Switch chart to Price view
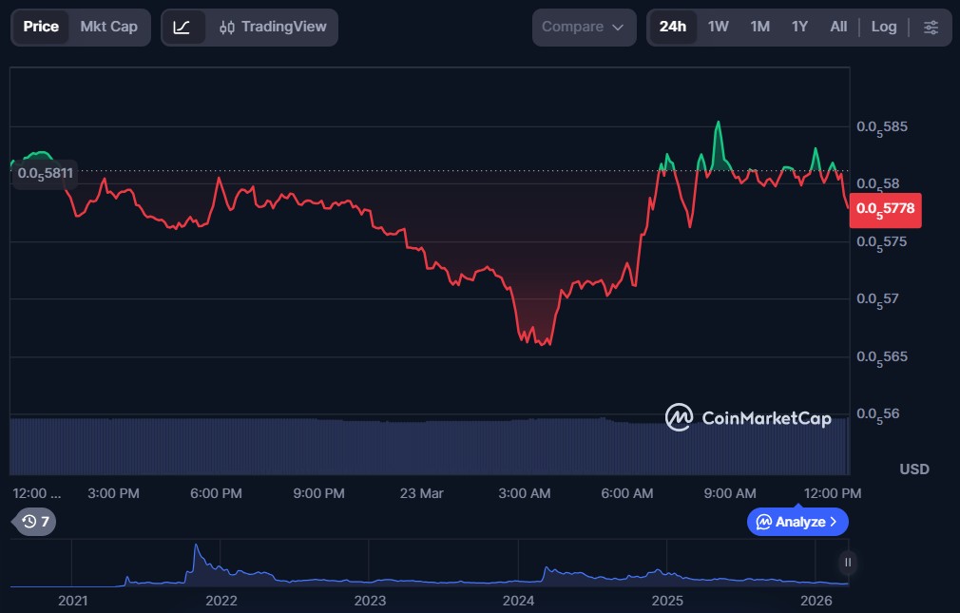The image size is (960, 613). (x=41, y=28)
